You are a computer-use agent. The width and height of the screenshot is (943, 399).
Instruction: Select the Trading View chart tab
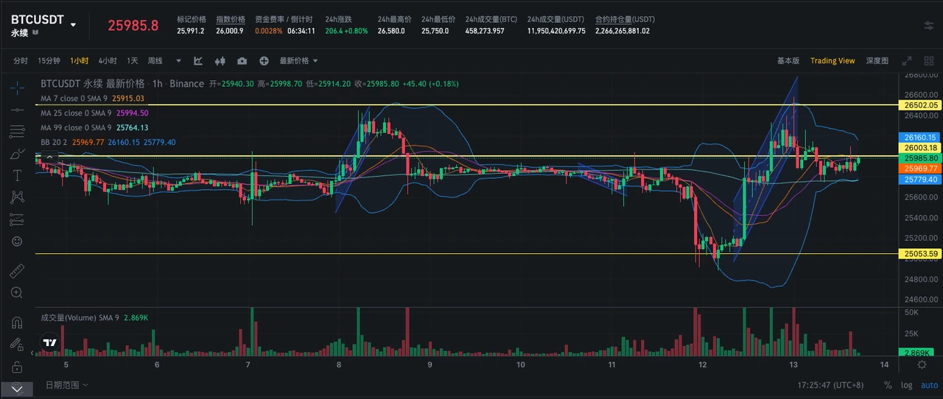[832, 60]
